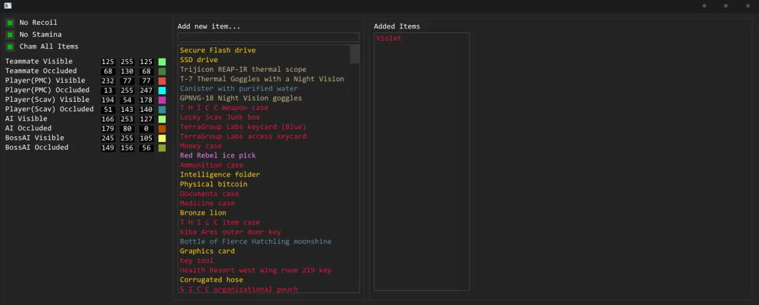Click the Add new item search field

click(268, 37)
